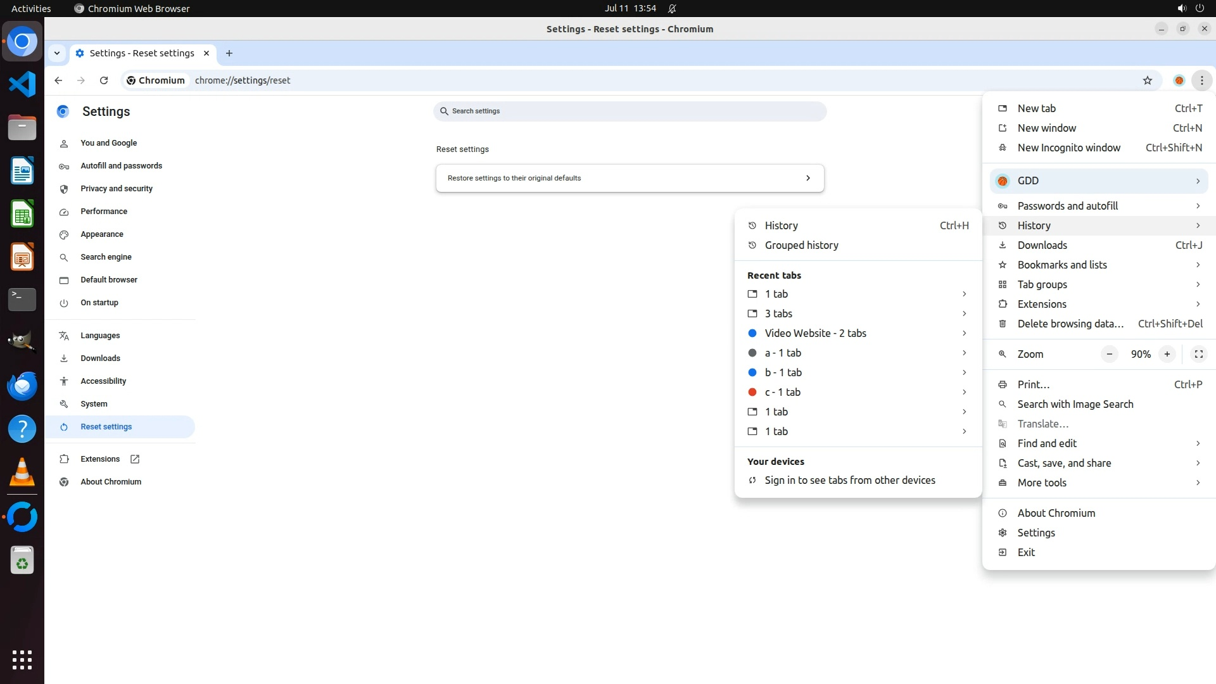Viewport: 1216px width, 684px height.
Task: Decrease zoom with minus button
Action: 1109,354
